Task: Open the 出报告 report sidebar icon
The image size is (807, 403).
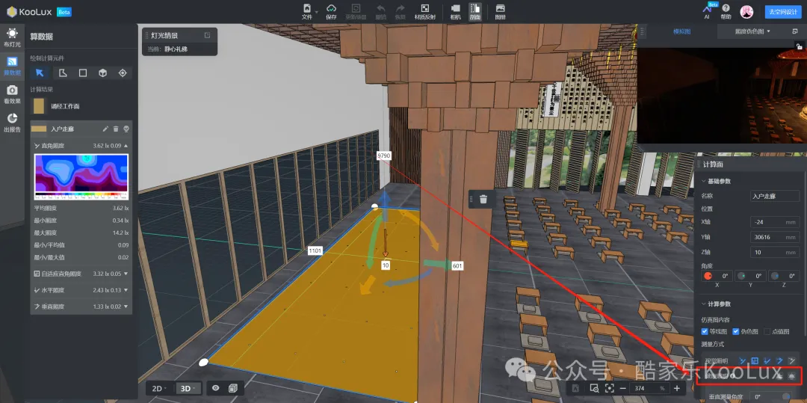Action: [x=12, y=122]
